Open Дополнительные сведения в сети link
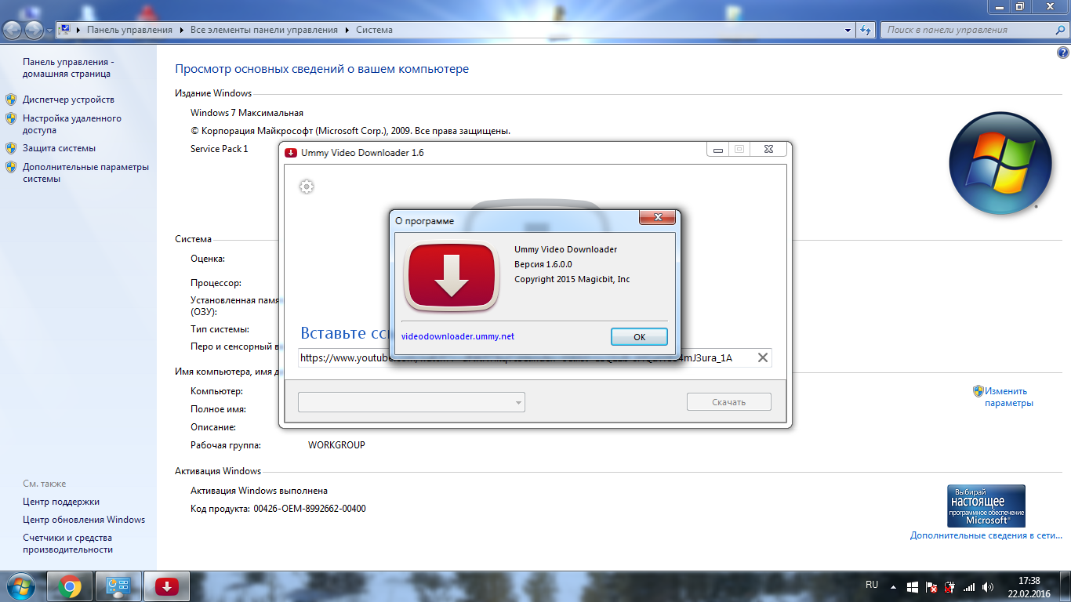This screenshot has height=602, width=1071. tap(986, 535)
